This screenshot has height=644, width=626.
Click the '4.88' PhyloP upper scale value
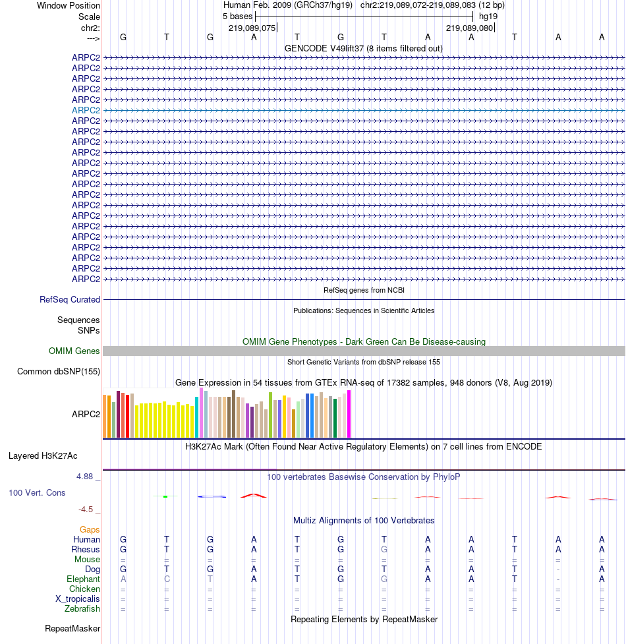point(84,477)
